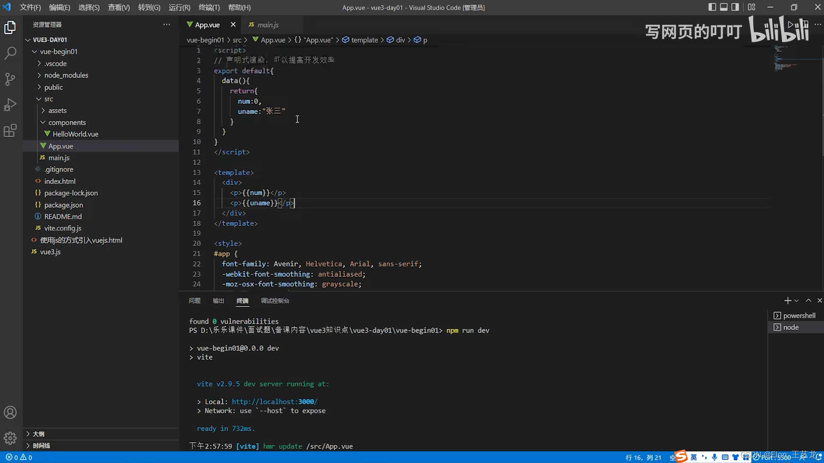Expand the public folder
This screenshot has height=463, width=824.
click(x=53, y=87)
